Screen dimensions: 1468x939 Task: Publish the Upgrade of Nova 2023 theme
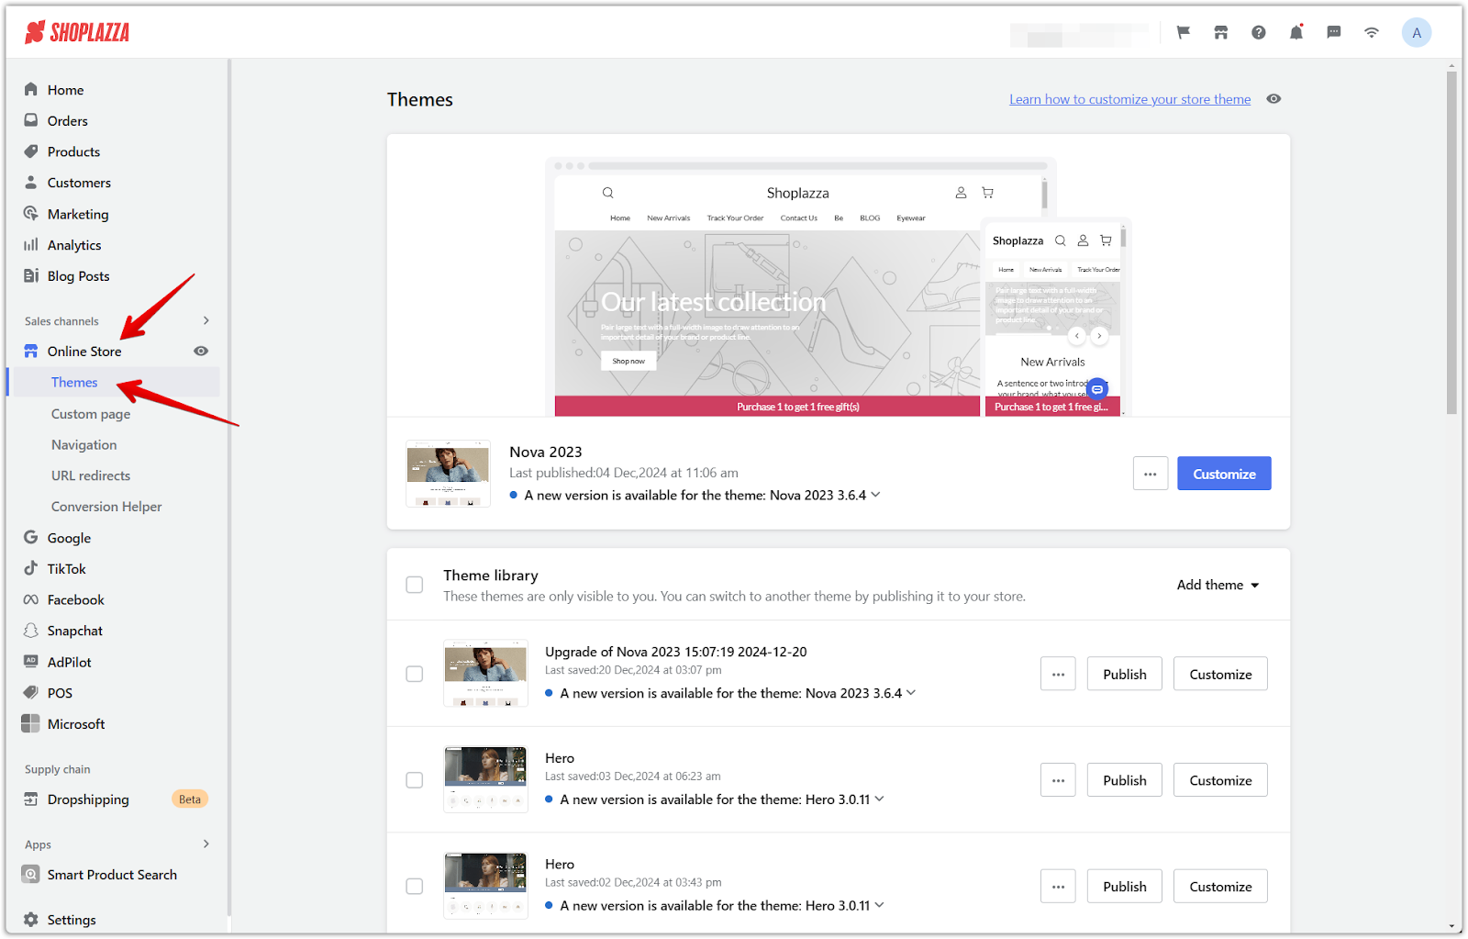pyautogui.click(x=1125, y=674)
